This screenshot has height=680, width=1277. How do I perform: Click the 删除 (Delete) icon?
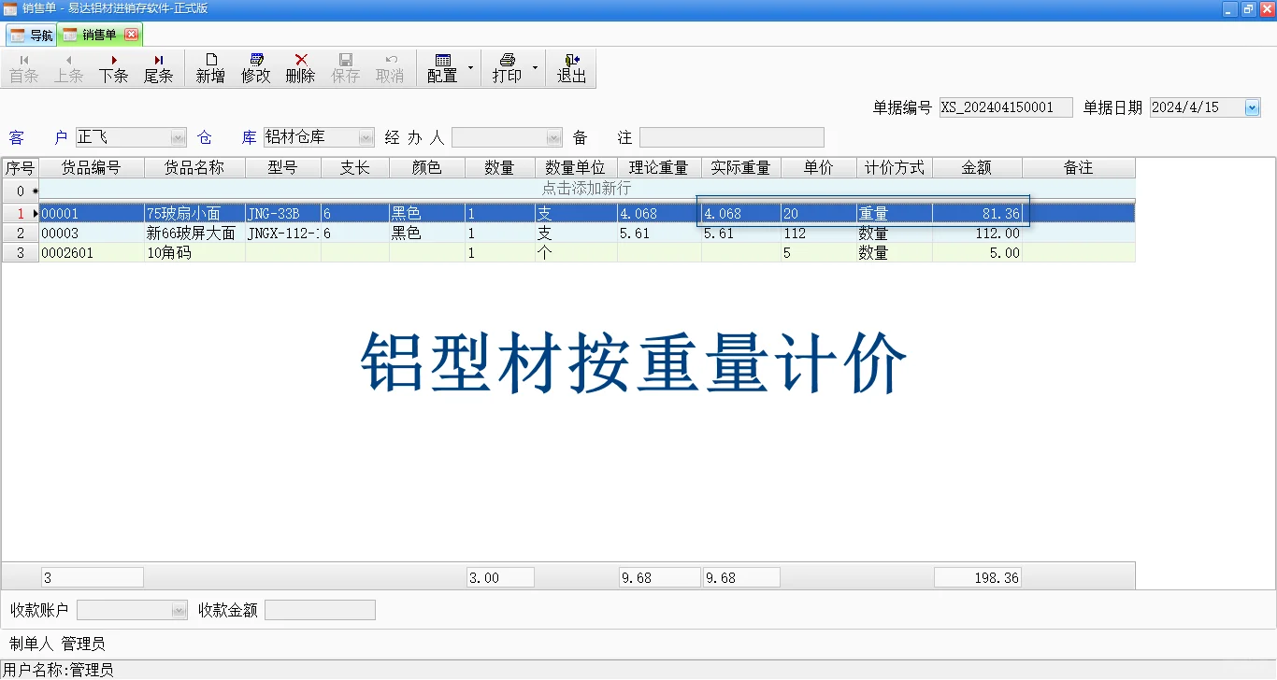tap(300, 67)
